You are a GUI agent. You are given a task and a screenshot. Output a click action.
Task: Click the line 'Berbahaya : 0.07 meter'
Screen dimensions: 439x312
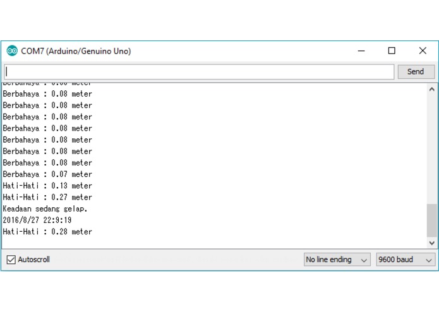point(47,174)
